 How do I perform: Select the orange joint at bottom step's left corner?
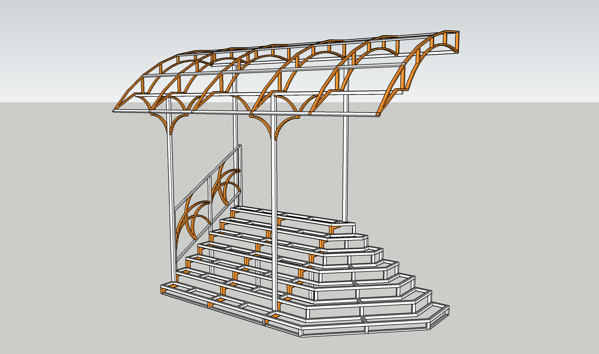(162, 291)
